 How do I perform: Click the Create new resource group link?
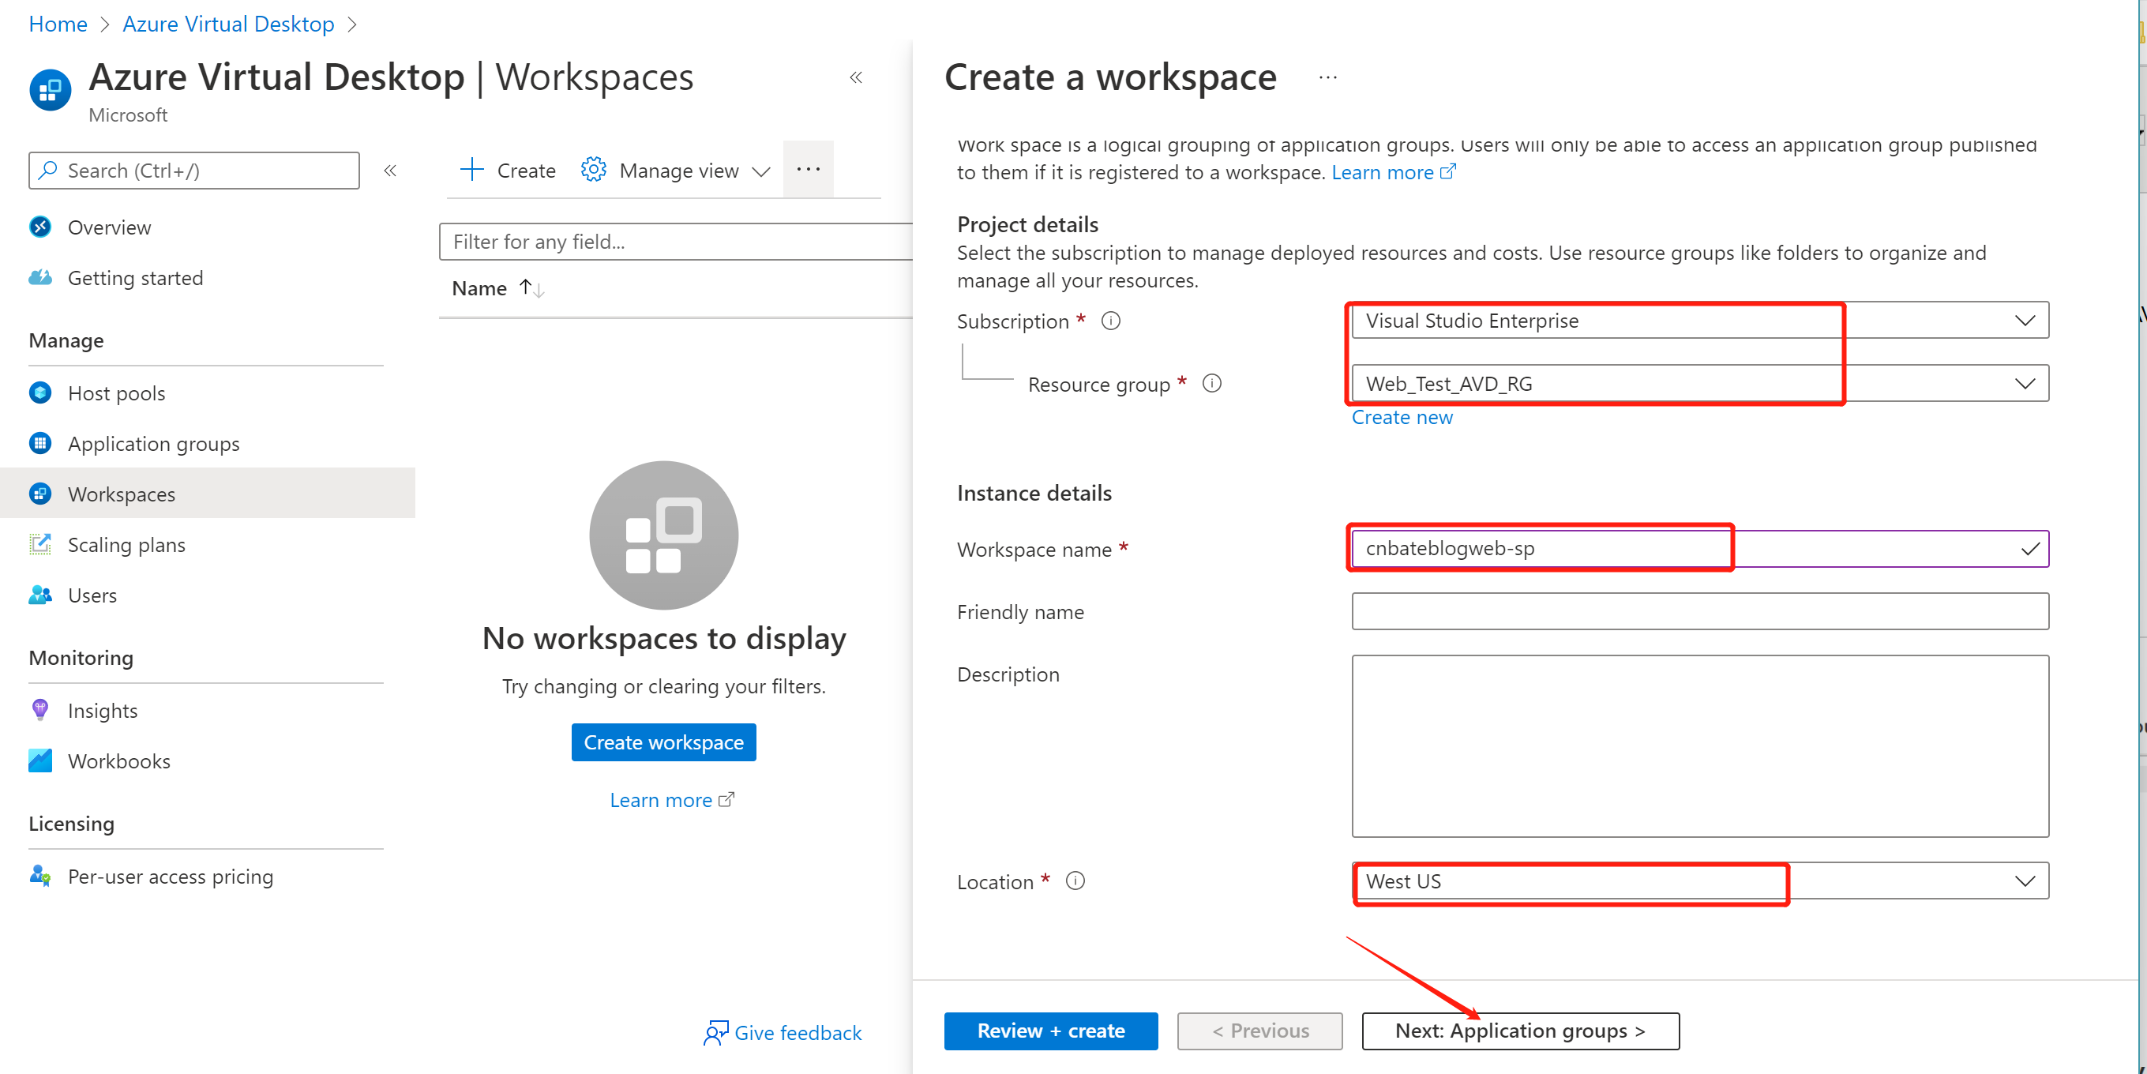coord(1402,417)
